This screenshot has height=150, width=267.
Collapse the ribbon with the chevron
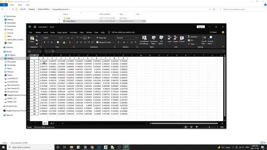pos(223,46)
